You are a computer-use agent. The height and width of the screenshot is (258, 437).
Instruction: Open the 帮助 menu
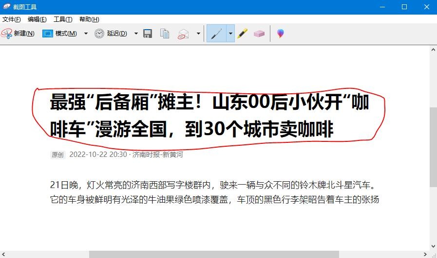point(89,19)
